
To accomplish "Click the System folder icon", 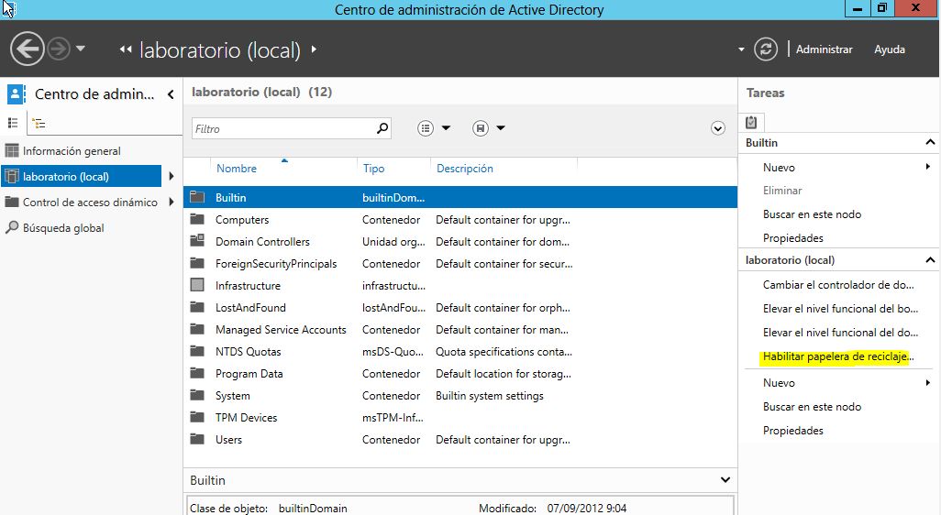I will 197,395.
